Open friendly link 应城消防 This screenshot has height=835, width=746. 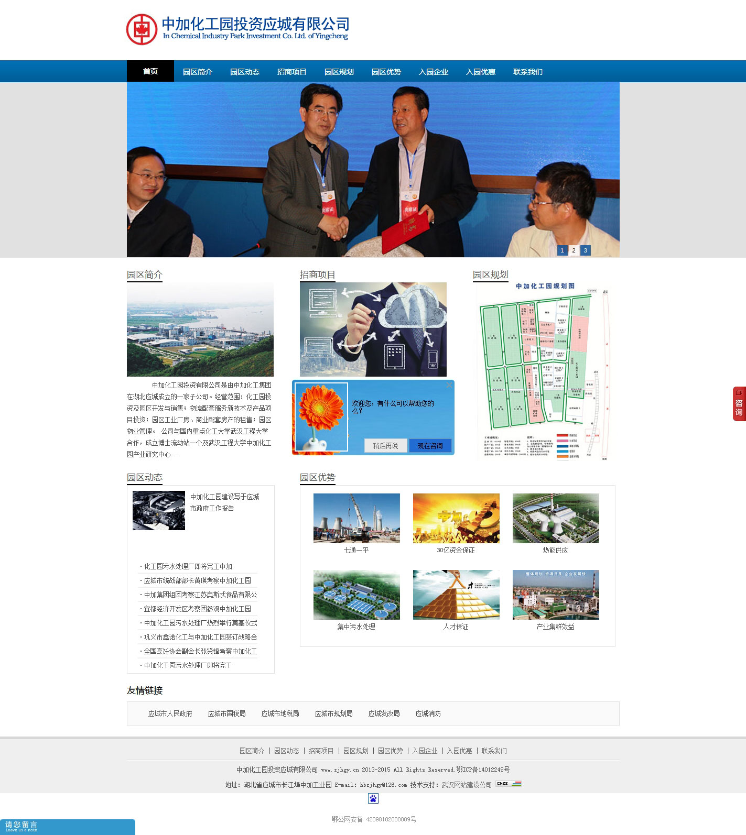428,713
